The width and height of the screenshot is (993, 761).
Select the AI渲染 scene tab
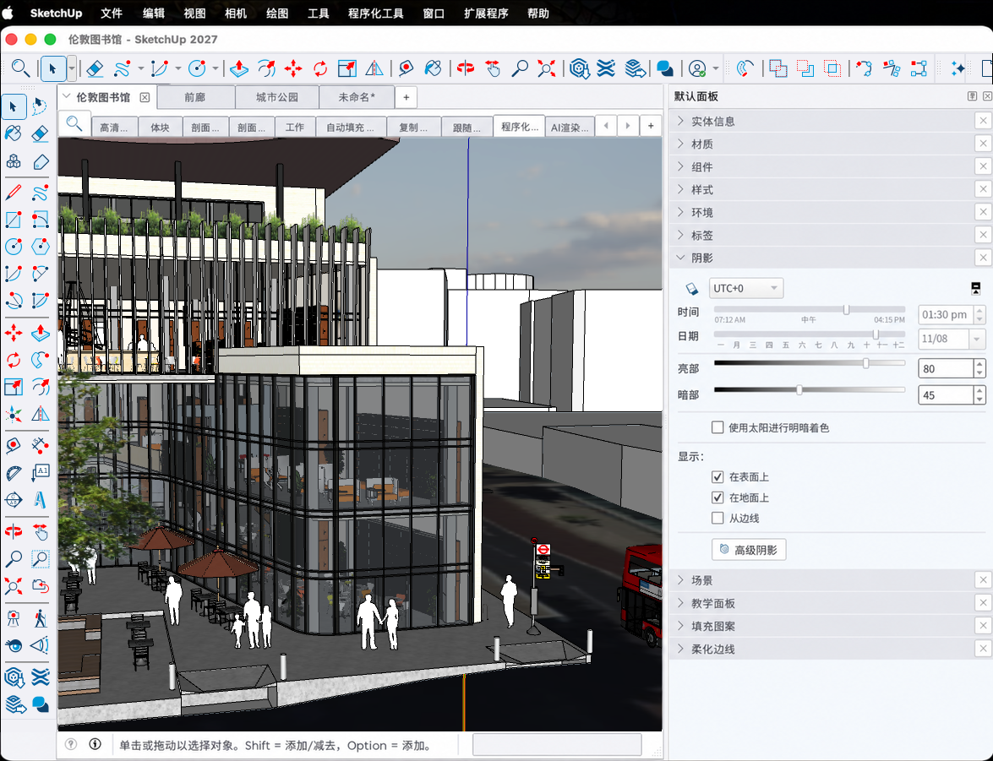(570, 127)
